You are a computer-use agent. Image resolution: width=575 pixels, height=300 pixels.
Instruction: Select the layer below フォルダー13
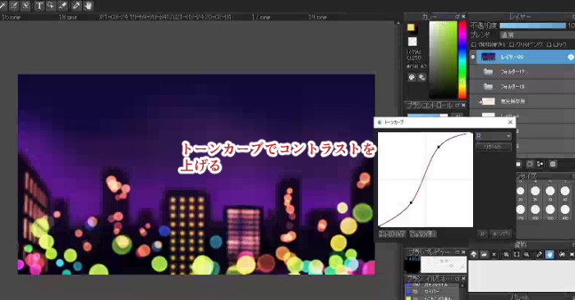pos(522,102)
